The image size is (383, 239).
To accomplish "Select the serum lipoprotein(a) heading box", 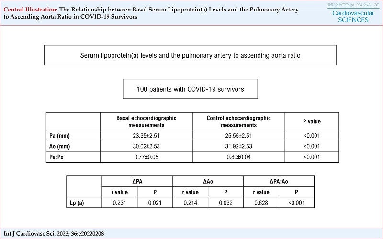I will pos(191,55).
